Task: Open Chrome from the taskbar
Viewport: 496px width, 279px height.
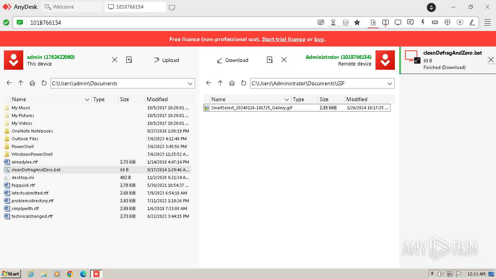Action: point(70,274)
